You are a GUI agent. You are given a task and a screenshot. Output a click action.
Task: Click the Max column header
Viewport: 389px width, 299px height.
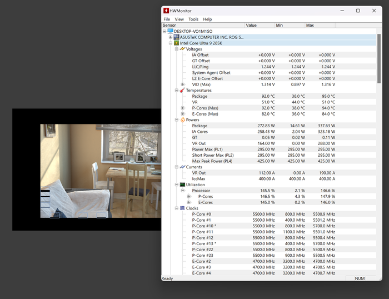coord(320,26)
